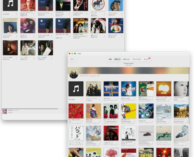Open three-dot menu for あなたのすべてを album
Viewport: 194px width, 157px height.
[51, 14]
